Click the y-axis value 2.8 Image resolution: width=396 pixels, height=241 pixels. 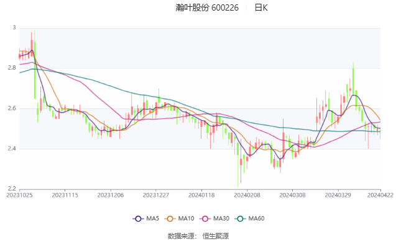point(12,68)
